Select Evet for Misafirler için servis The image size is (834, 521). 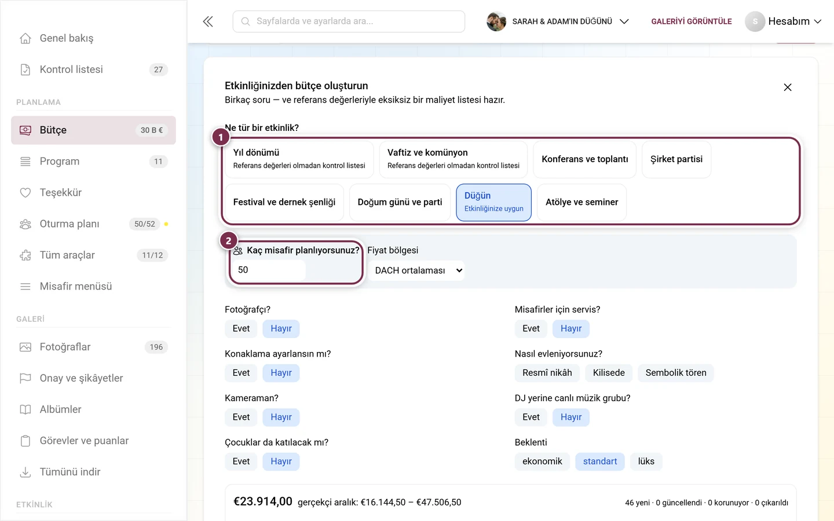point(531,329)
